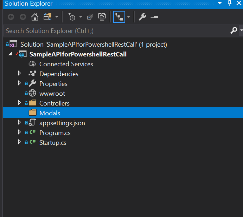Toggle Show All Files icon
243x217 pixels.
[x=102, y=17]
